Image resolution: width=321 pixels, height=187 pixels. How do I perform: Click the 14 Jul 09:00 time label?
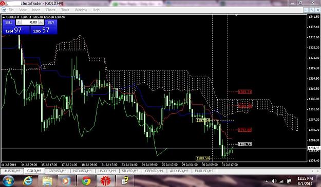29,165
